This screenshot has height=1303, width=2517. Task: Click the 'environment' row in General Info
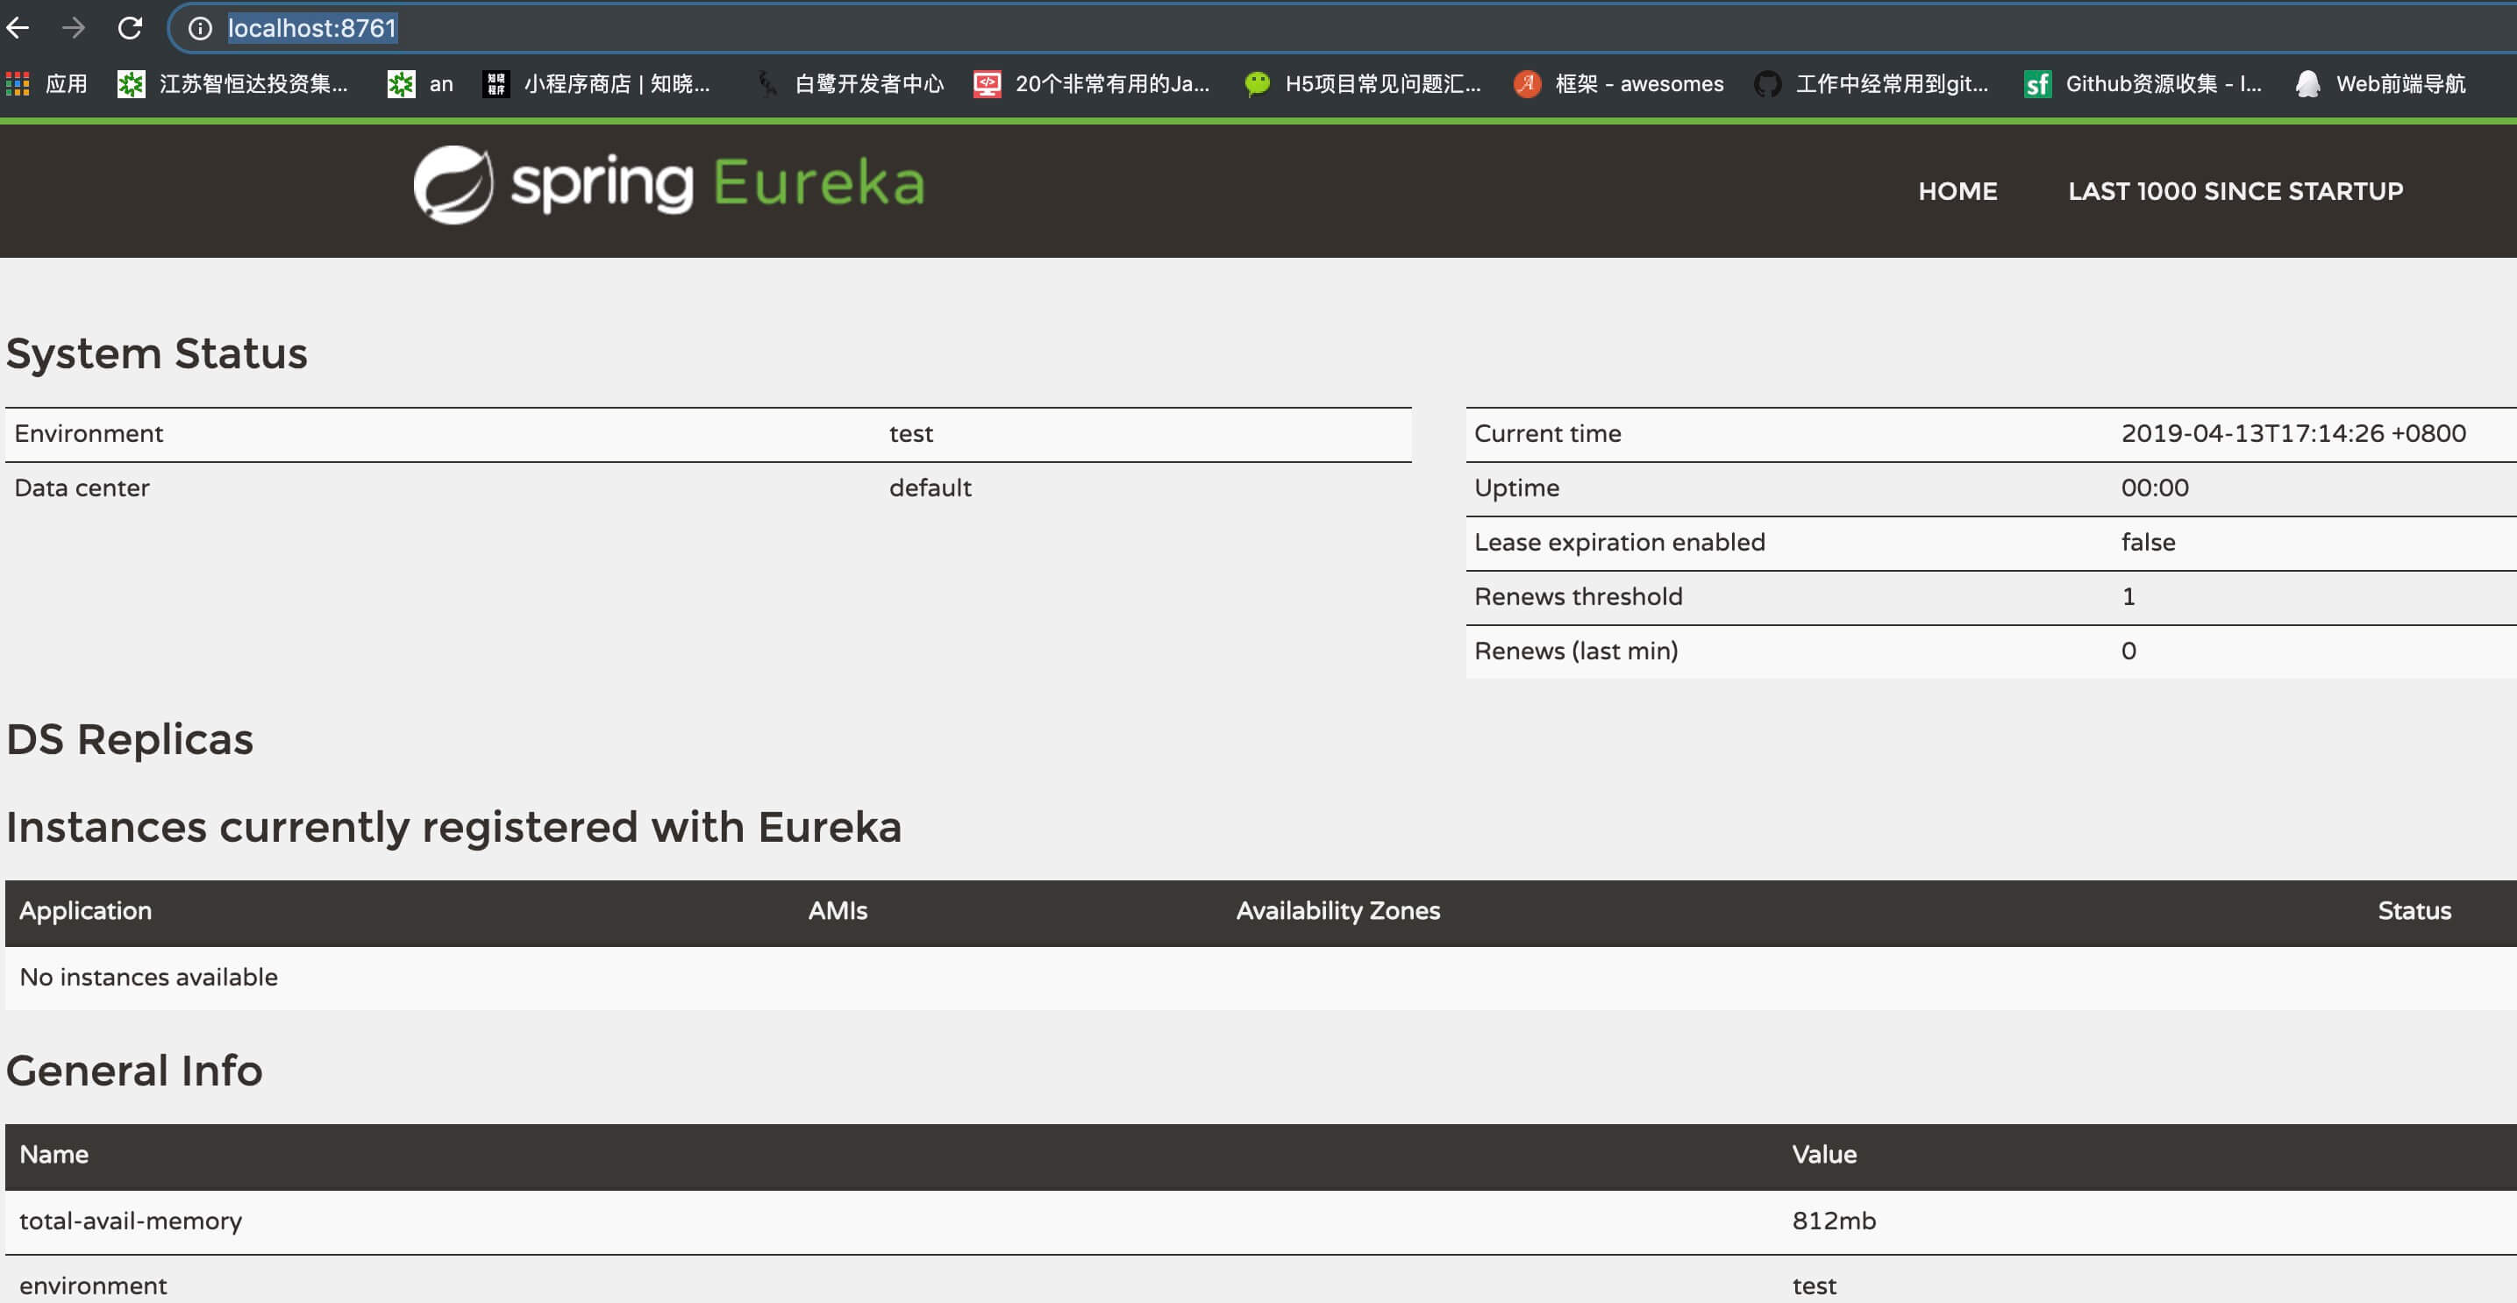pos(1260,1280)
